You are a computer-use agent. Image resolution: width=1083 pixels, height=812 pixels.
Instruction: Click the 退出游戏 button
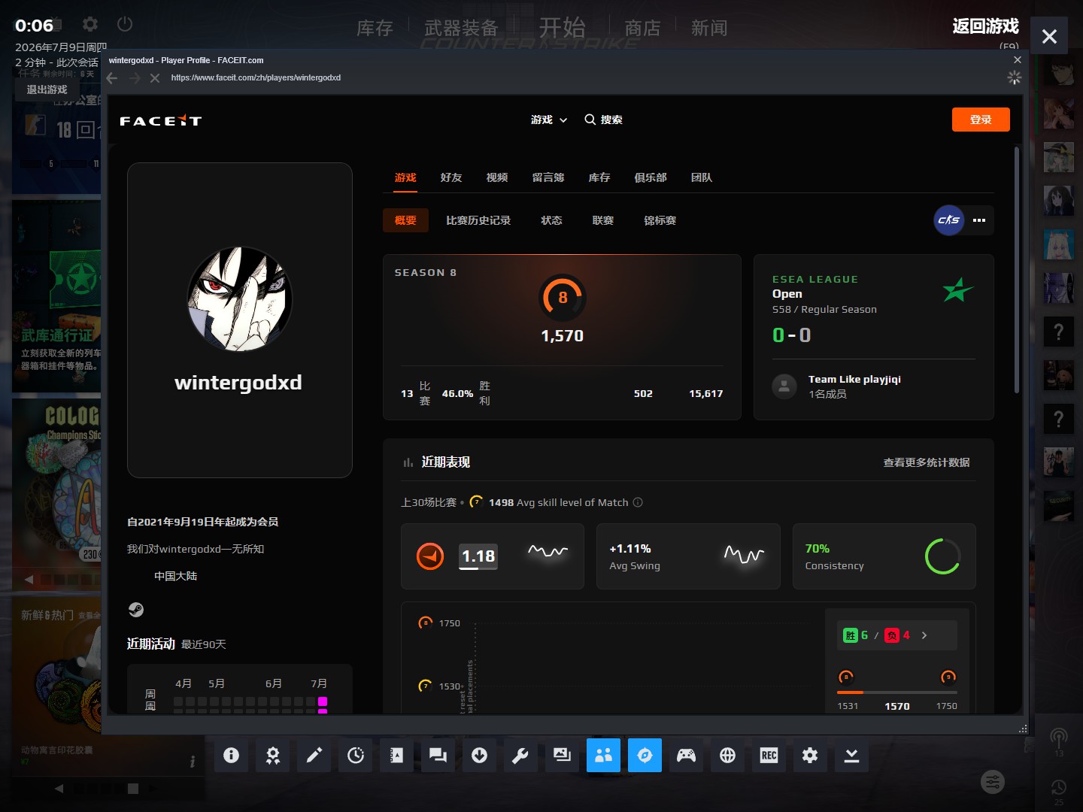[47, 89]
